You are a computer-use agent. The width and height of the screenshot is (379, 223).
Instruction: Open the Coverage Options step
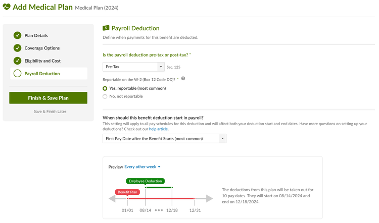[x=42, y=48]
